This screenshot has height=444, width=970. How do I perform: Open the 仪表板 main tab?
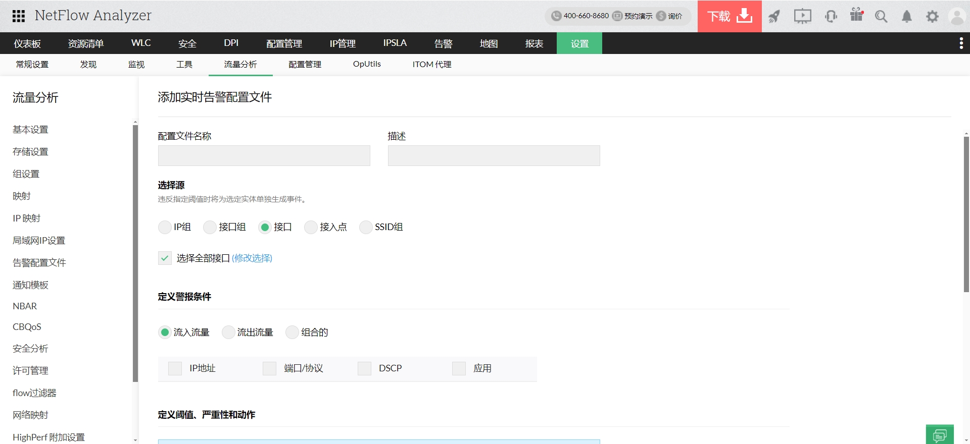(27, 43)
